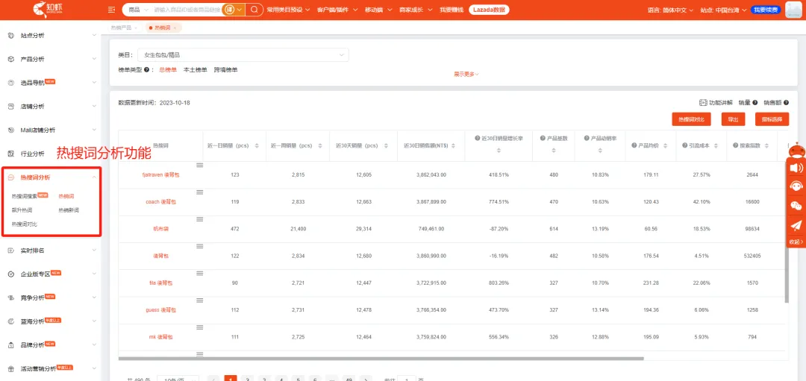Expand the 店铺分析 sidebar section
806x381 pixels.
pyautogui.click(x=51, y=107)
